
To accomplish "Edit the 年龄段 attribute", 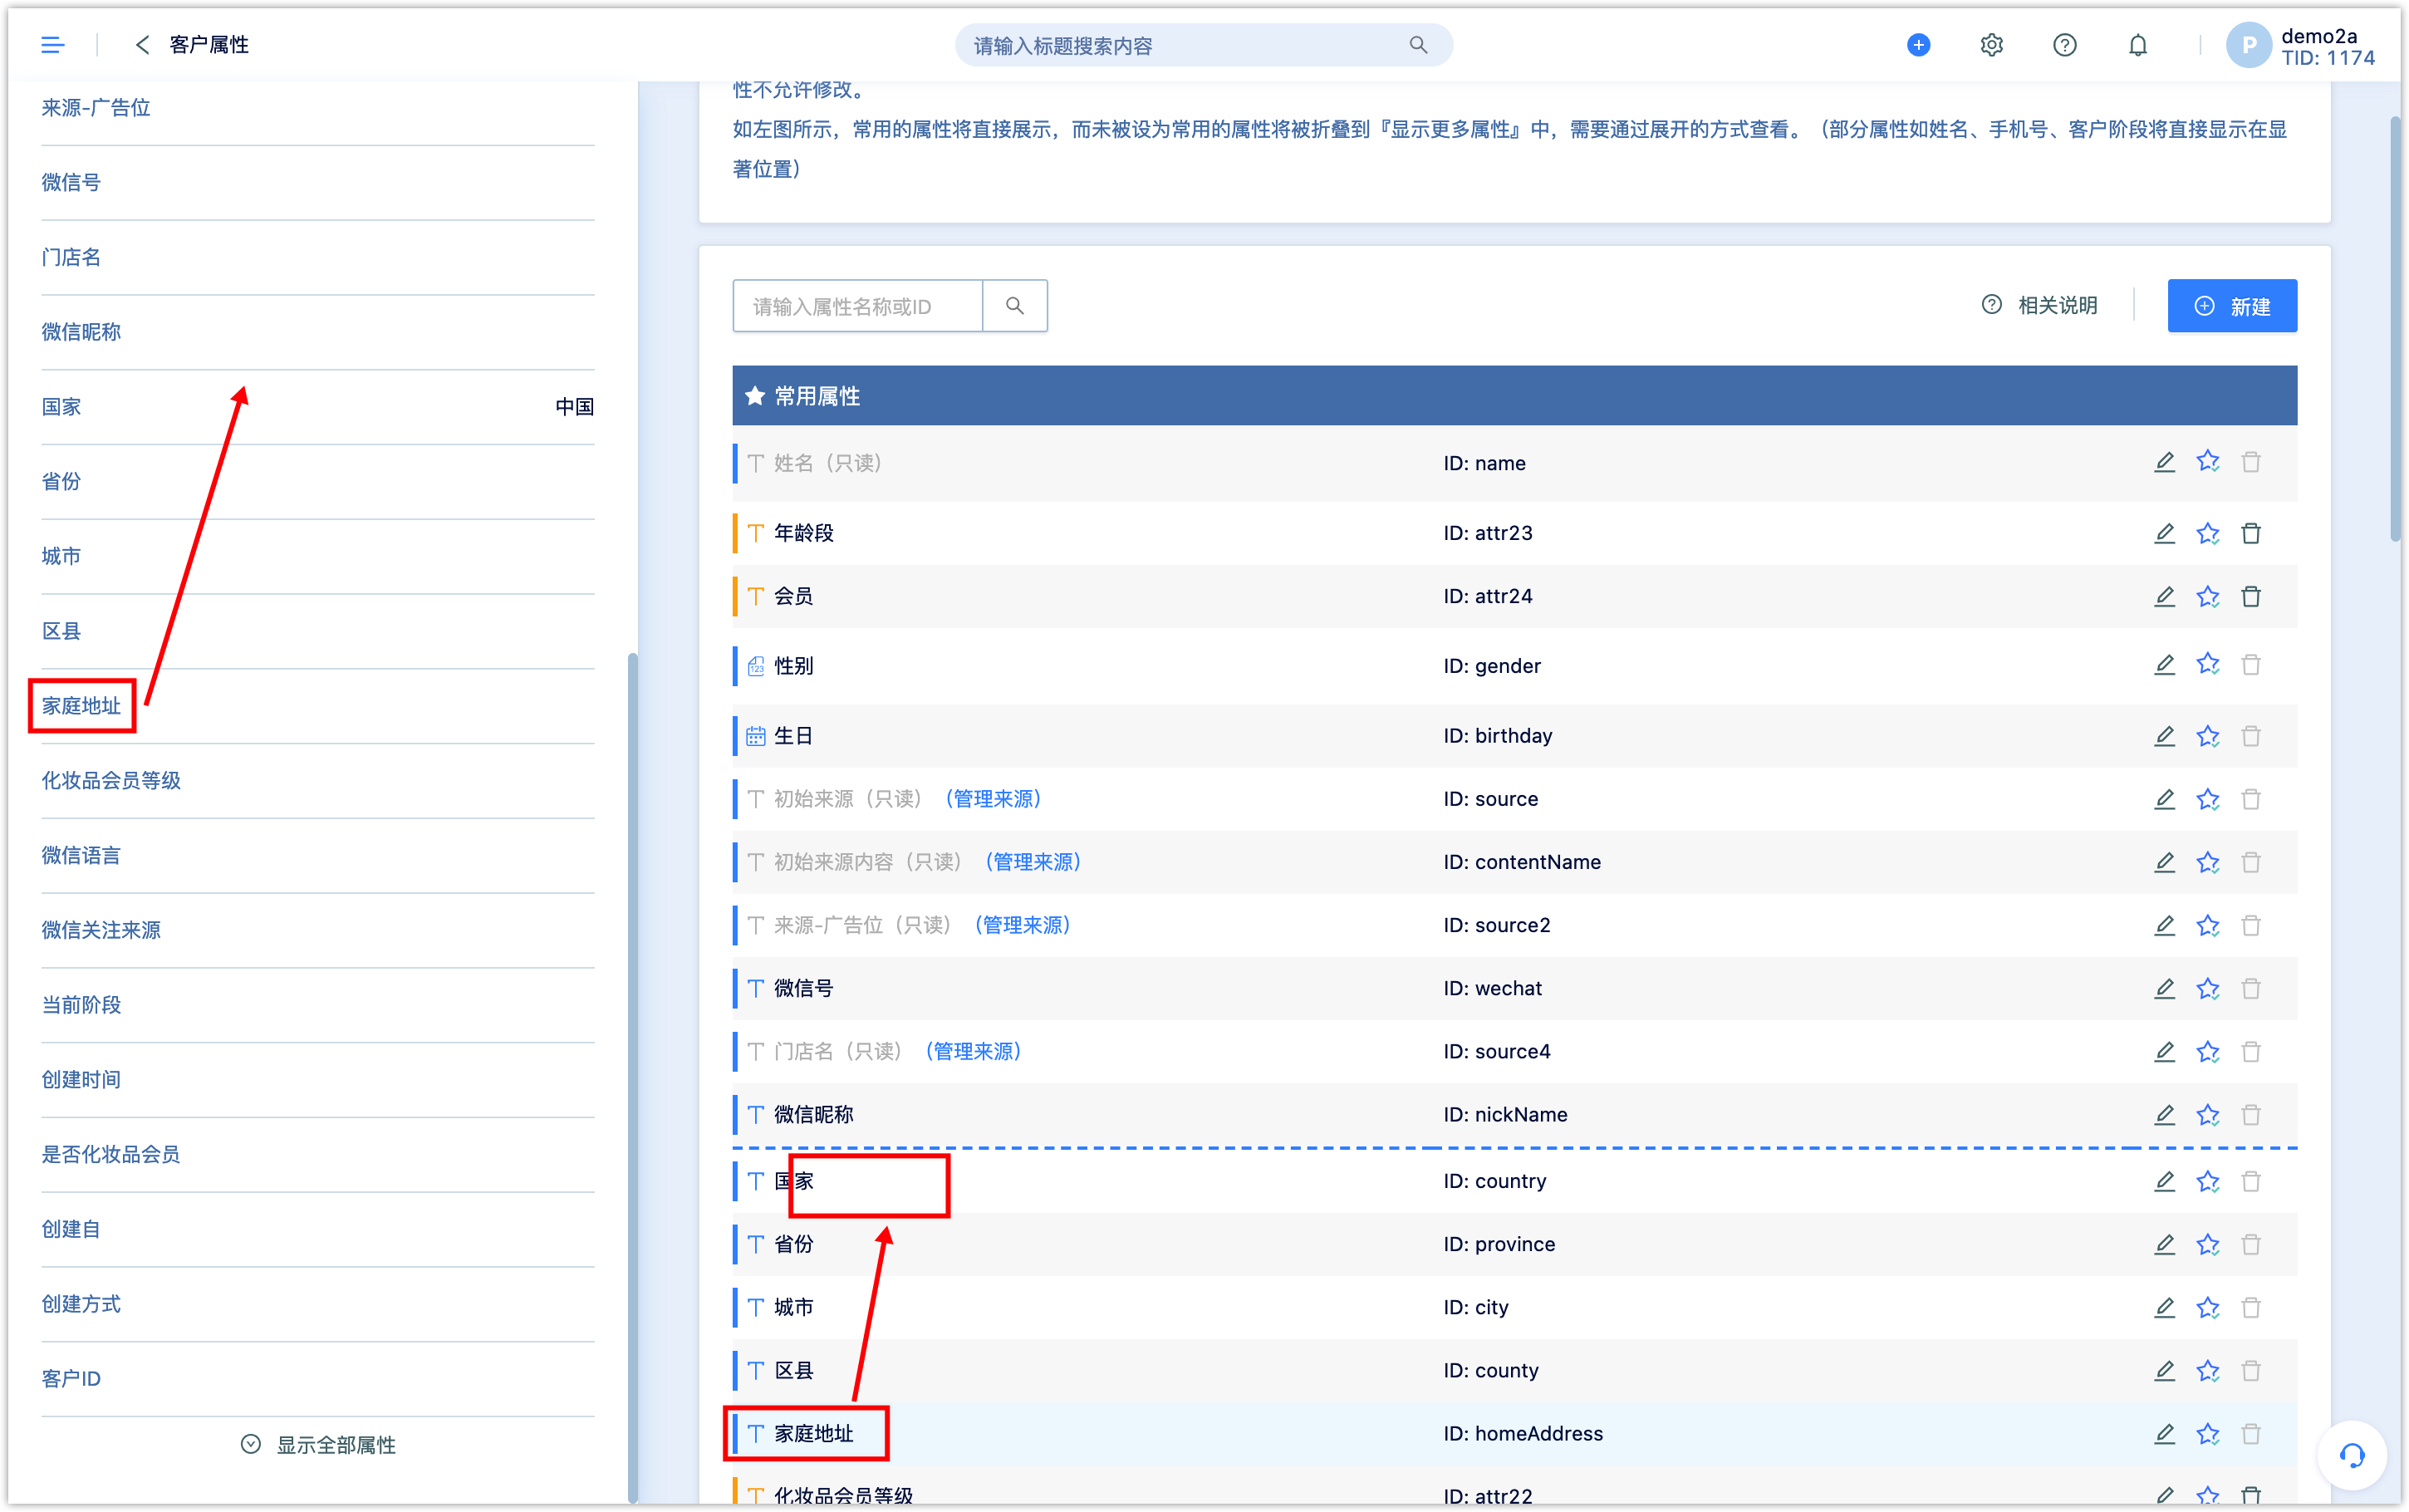I will coord(2164,533).
